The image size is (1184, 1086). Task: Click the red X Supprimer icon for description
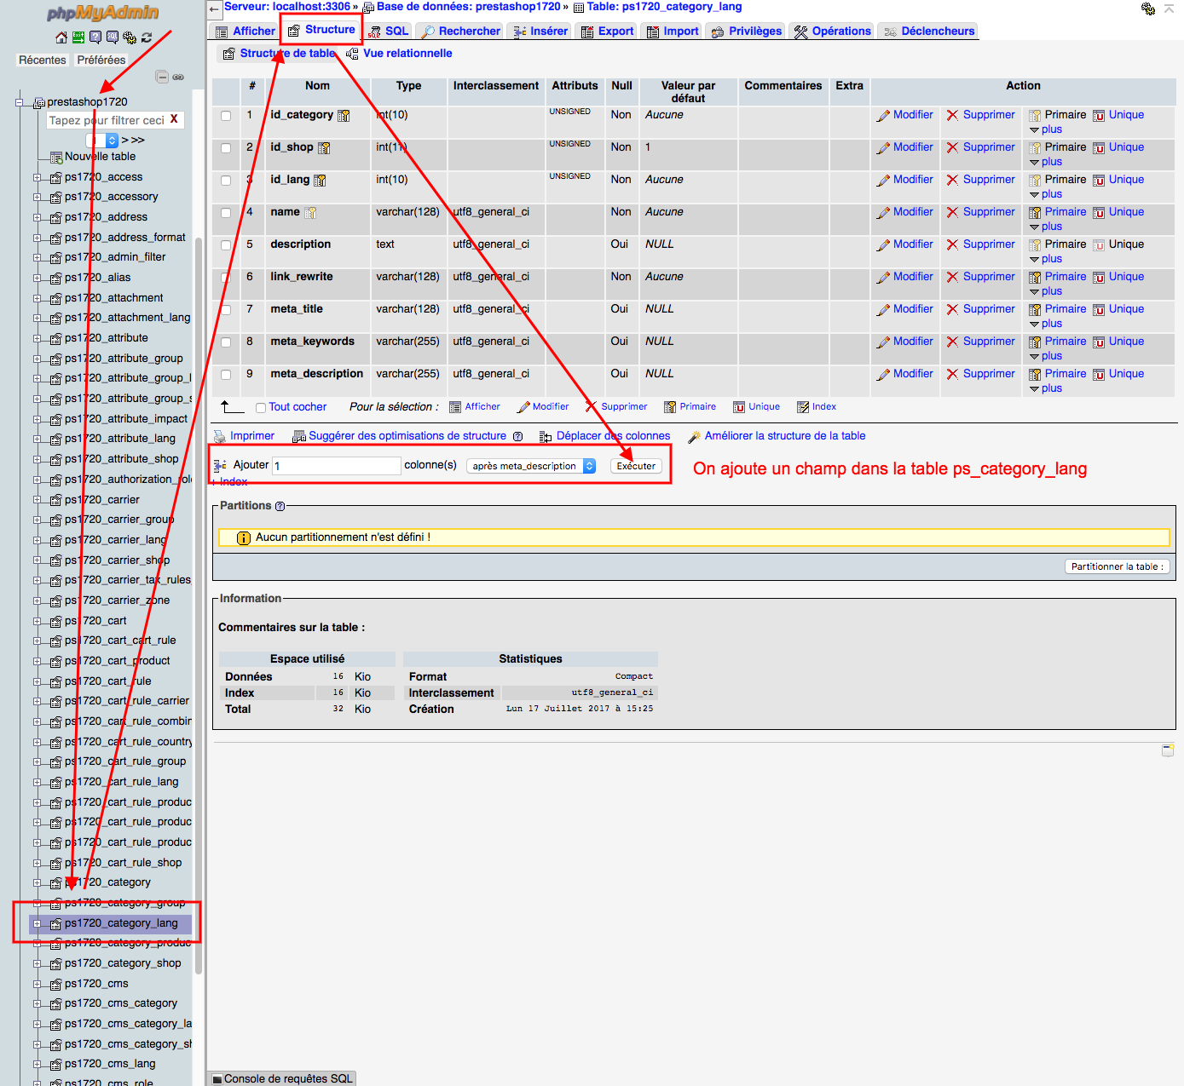(x=952, y=244)
